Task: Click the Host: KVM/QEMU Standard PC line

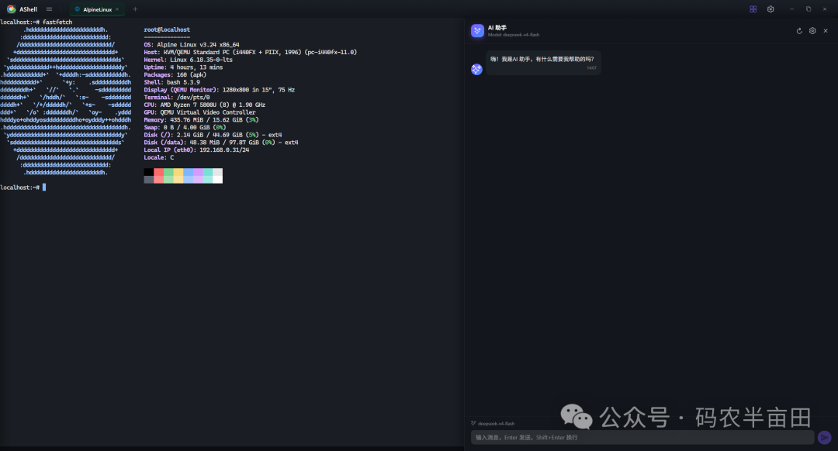Action: point(250,52)
